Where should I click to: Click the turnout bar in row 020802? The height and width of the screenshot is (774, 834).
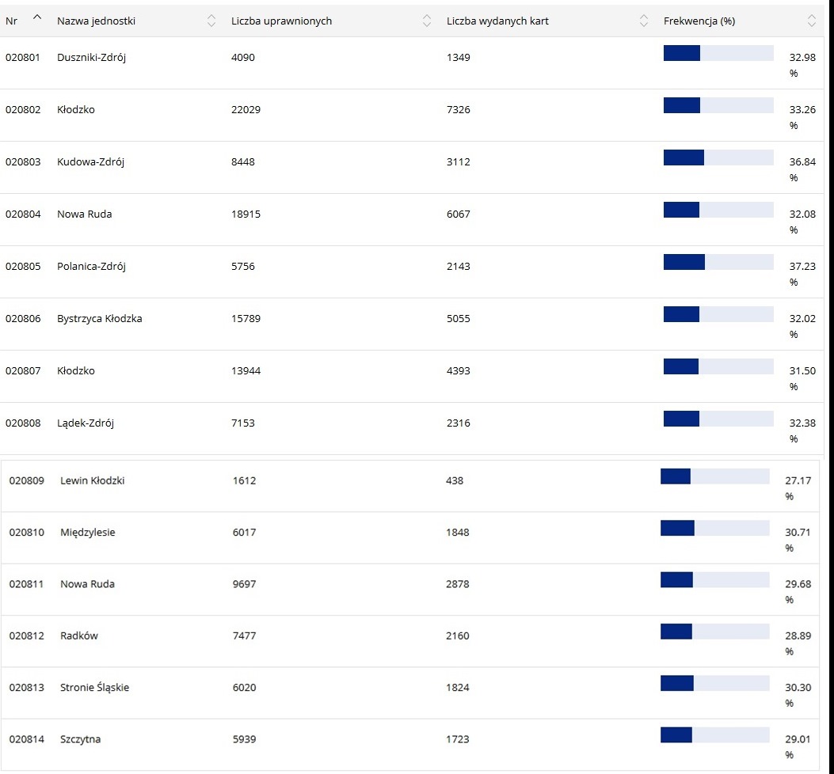[x=718, y=105]
